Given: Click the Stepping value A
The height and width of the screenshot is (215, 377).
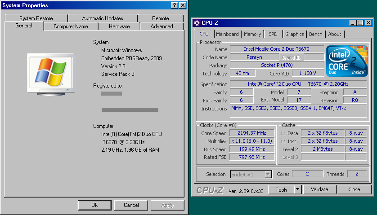Looking at the screenshot, I should [355, 92].
